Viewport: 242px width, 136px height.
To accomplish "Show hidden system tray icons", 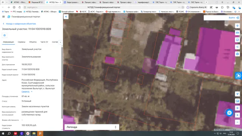I will coord(215,133).
